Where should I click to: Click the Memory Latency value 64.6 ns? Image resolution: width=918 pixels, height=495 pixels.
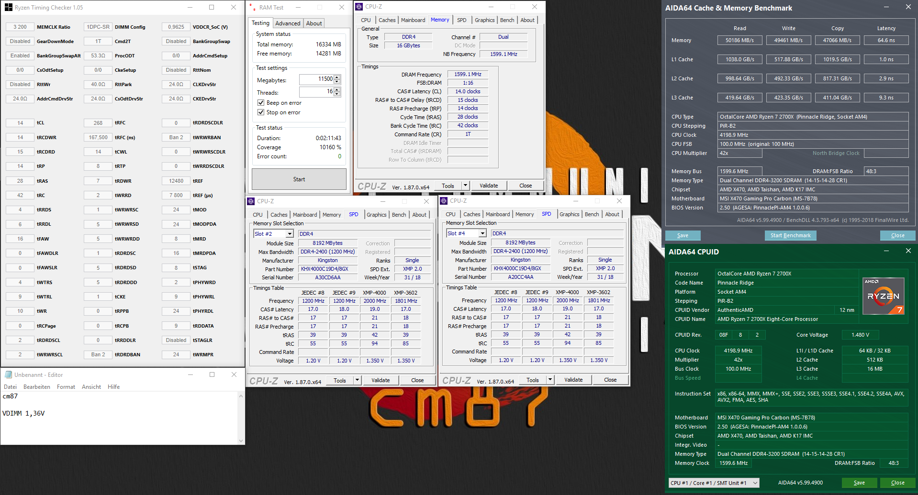pos(886,40)
